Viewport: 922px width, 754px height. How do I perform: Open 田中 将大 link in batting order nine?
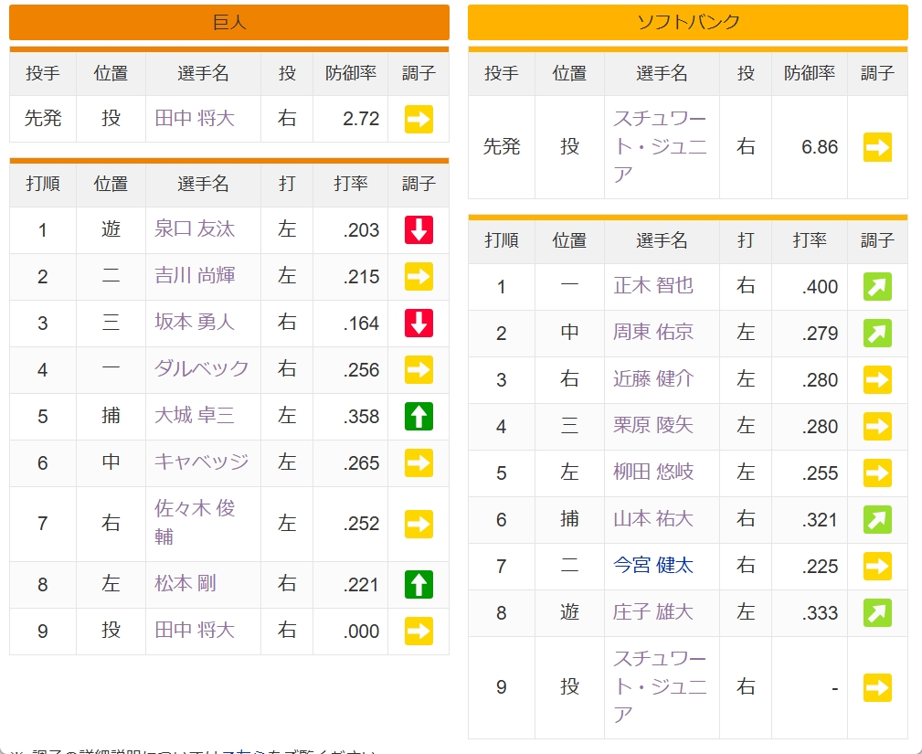pos(195,630)
